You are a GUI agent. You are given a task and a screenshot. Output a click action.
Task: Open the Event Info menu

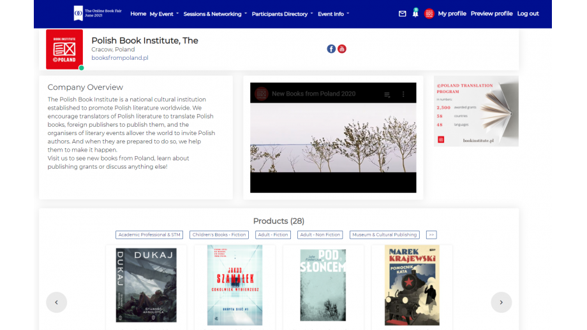(333, 14)
